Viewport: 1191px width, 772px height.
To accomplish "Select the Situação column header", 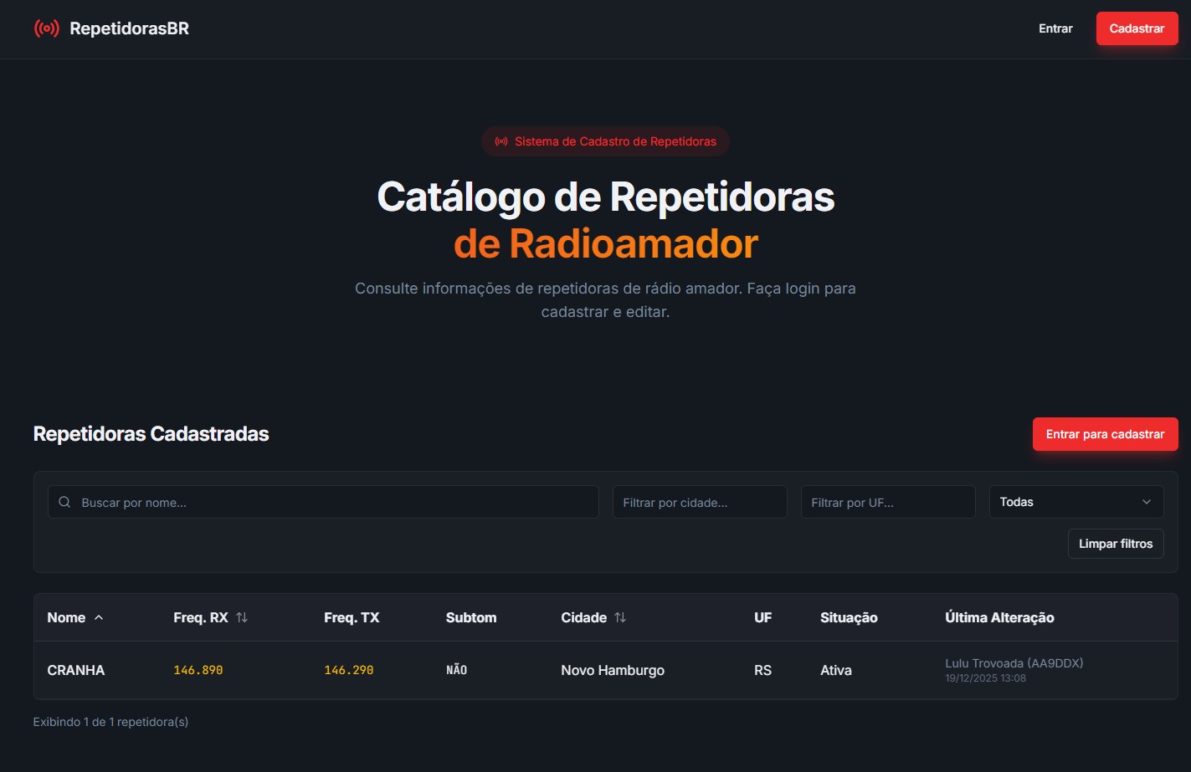I will pos(848,617).
